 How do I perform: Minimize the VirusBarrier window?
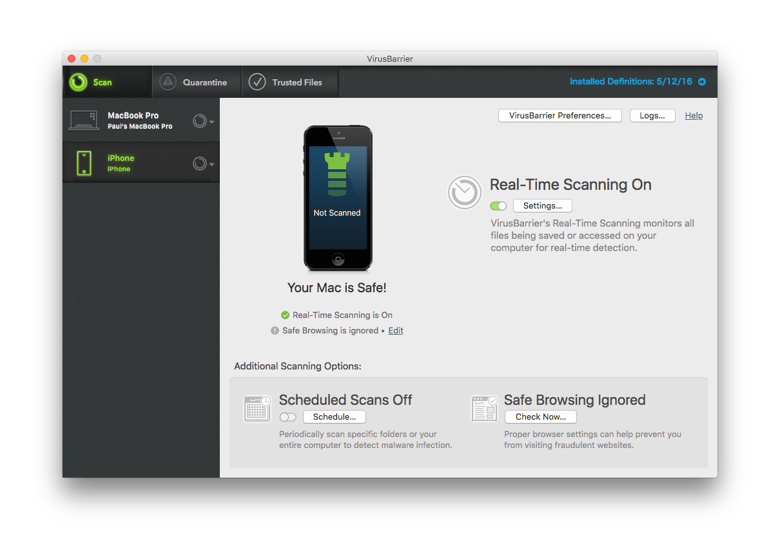point(84,59)
